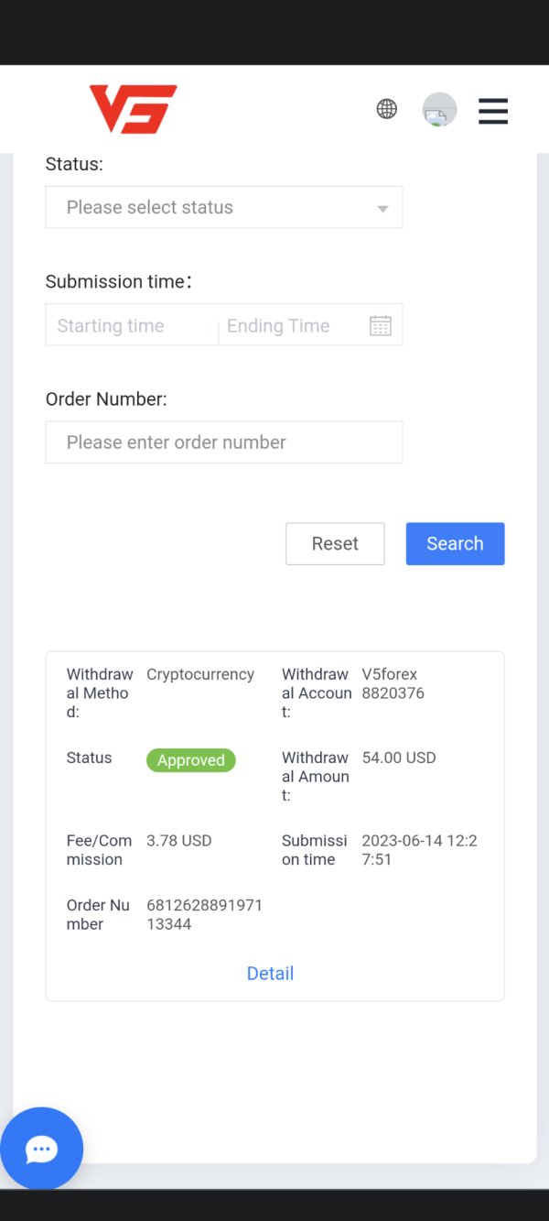Expand the status dropdown arrow
Screen dimensions: 549x1221
383,209
